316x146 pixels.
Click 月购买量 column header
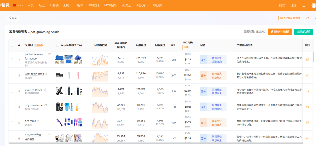pyautogui.click(x=160, y=45)
